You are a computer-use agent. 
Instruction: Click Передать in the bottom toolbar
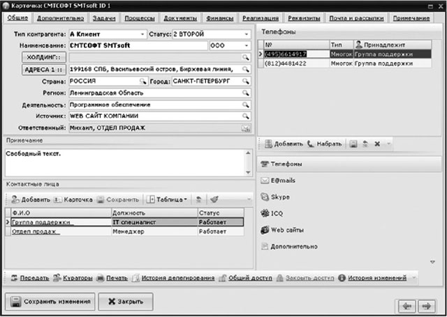point(30,278)
